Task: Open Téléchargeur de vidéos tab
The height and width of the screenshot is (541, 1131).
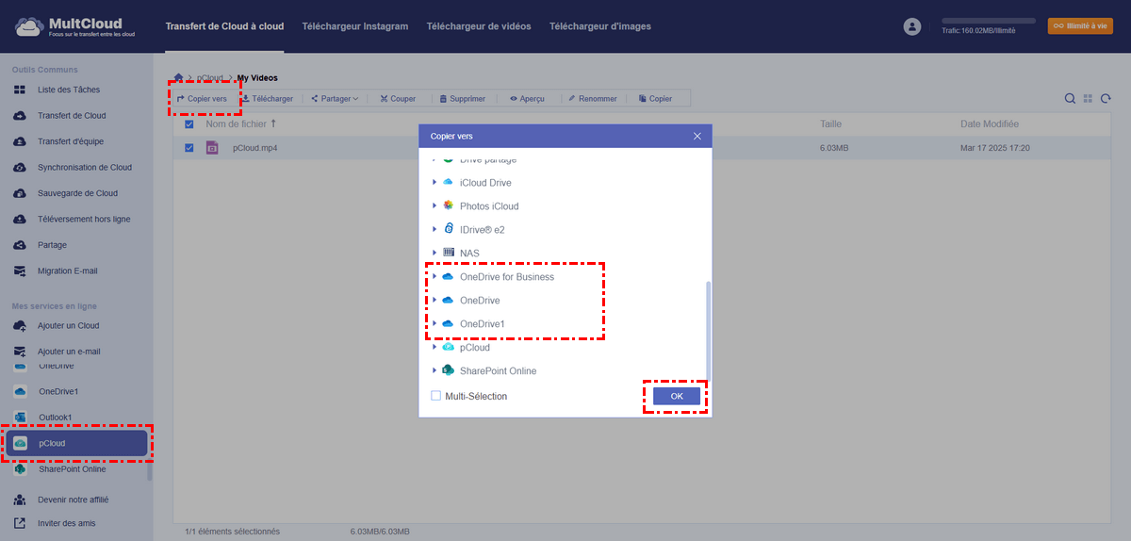Action: (x=479, y=26)
